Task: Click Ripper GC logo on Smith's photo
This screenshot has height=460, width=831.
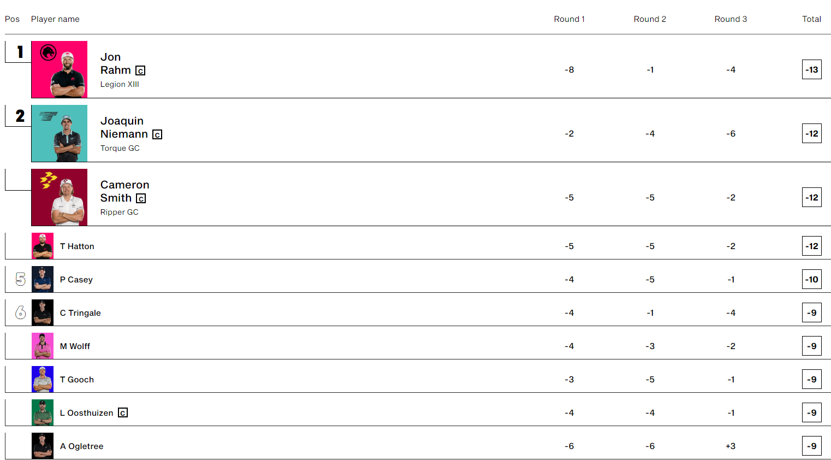Action: (x=48, y=180)
